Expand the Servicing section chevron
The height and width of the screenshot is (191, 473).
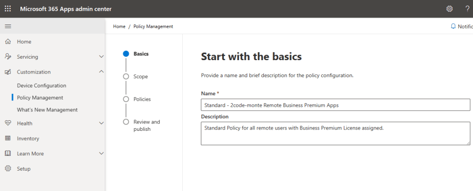[x=101, y=57]
